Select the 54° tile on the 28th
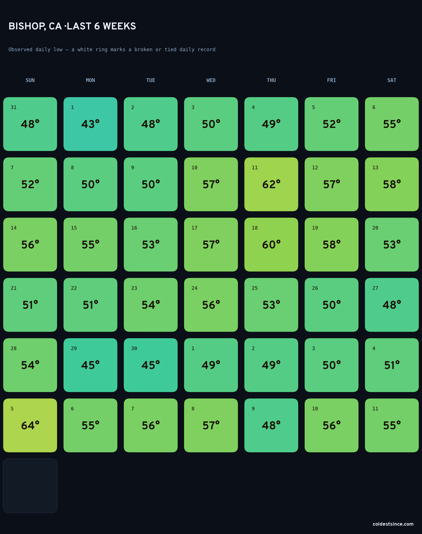The width and height of the screenshot is (422, 534). 30,365
